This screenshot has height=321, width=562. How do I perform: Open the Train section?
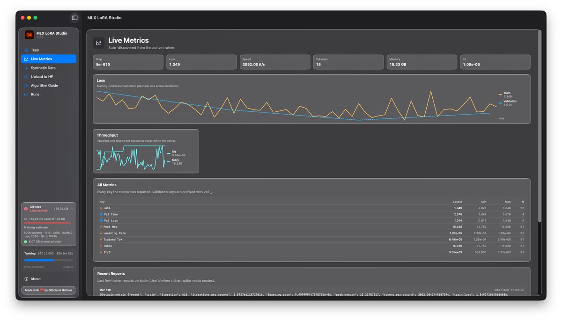(x=48, y=50)
